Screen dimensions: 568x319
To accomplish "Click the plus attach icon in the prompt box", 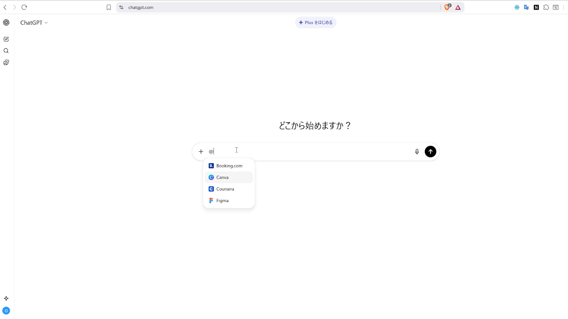I will tap(201, 152).
